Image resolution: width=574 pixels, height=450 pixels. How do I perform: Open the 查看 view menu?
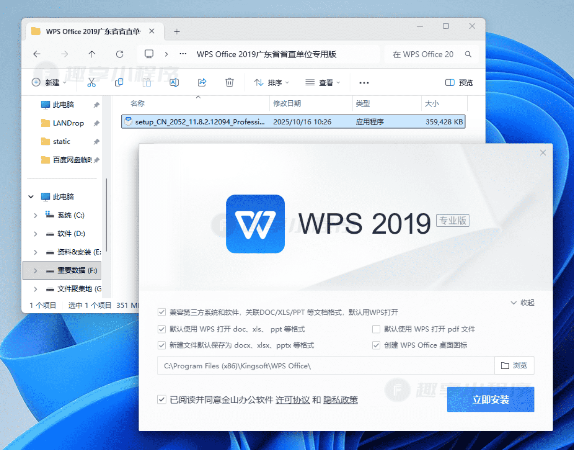click(323, 82)
